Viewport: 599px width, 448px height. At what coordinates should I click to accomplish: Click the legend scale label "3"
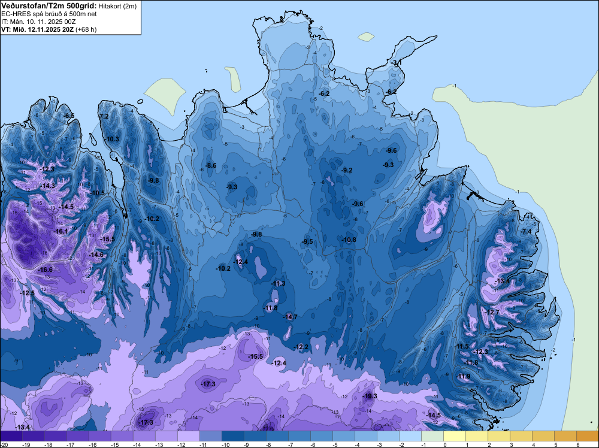(x=512, y=445)
